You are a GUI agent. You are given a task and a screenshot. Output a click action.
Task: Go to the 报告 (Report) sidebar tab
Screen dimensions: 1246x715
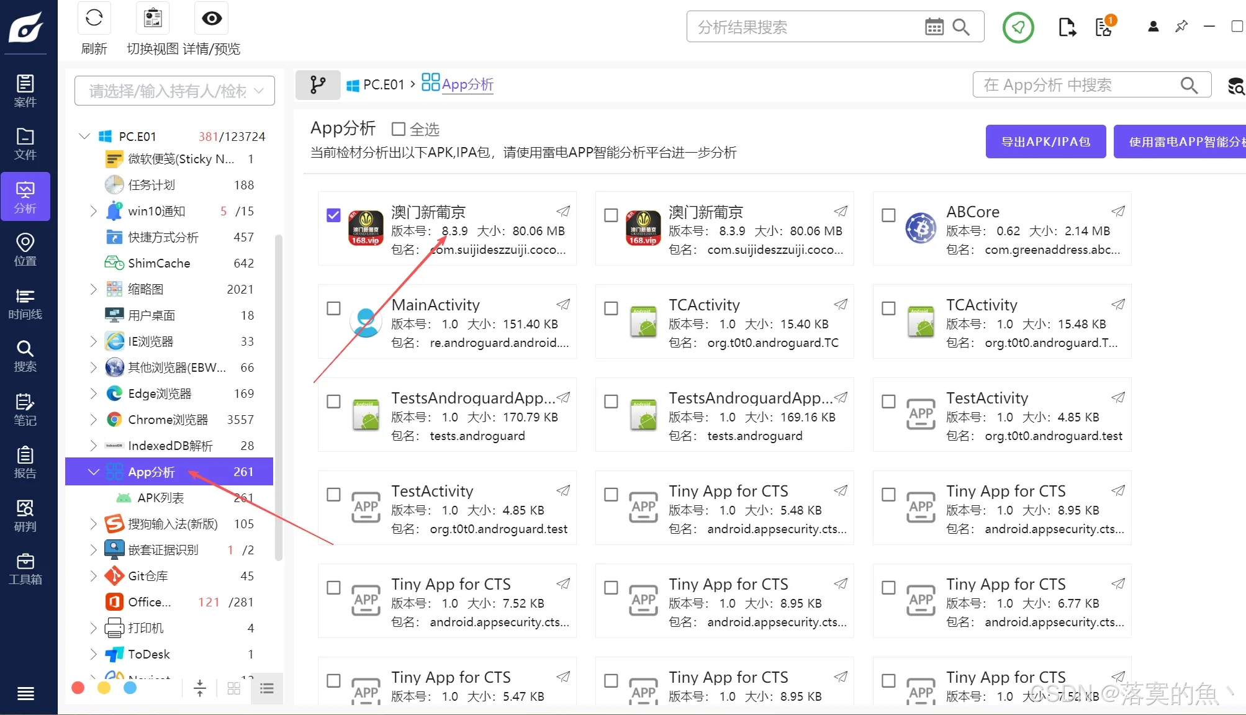coord(25,462)
